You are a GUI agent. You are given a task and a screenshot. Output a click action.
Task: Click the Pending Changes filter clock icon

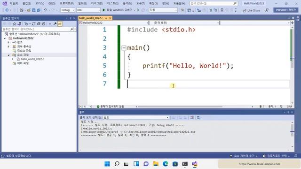[x=26, y=24]
